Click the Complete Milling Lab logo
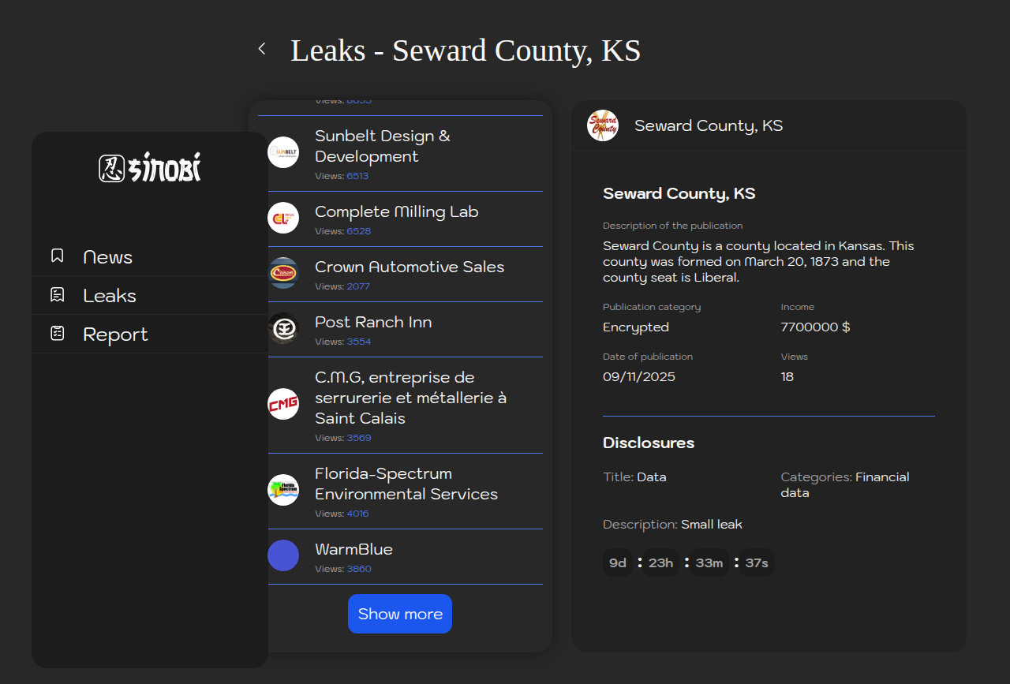This screenshot has width=1010, height=684. tap(283, 218)
